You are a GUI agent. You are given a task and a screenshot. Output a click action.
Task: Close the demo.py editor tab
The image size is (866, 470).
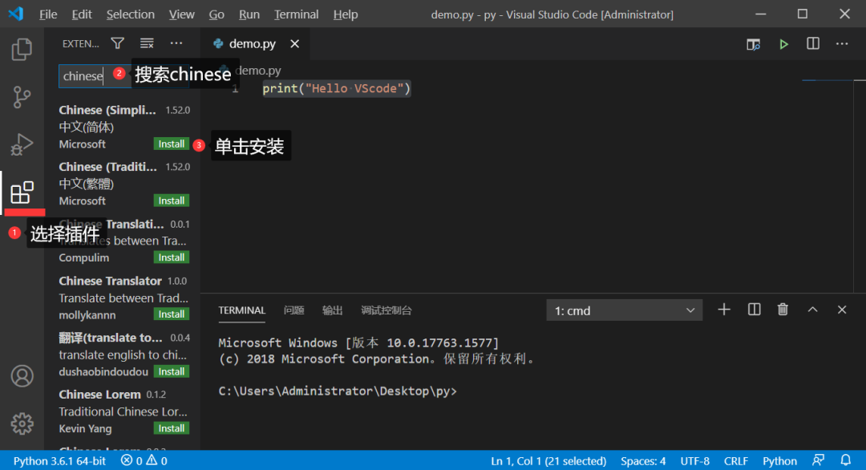295,43
